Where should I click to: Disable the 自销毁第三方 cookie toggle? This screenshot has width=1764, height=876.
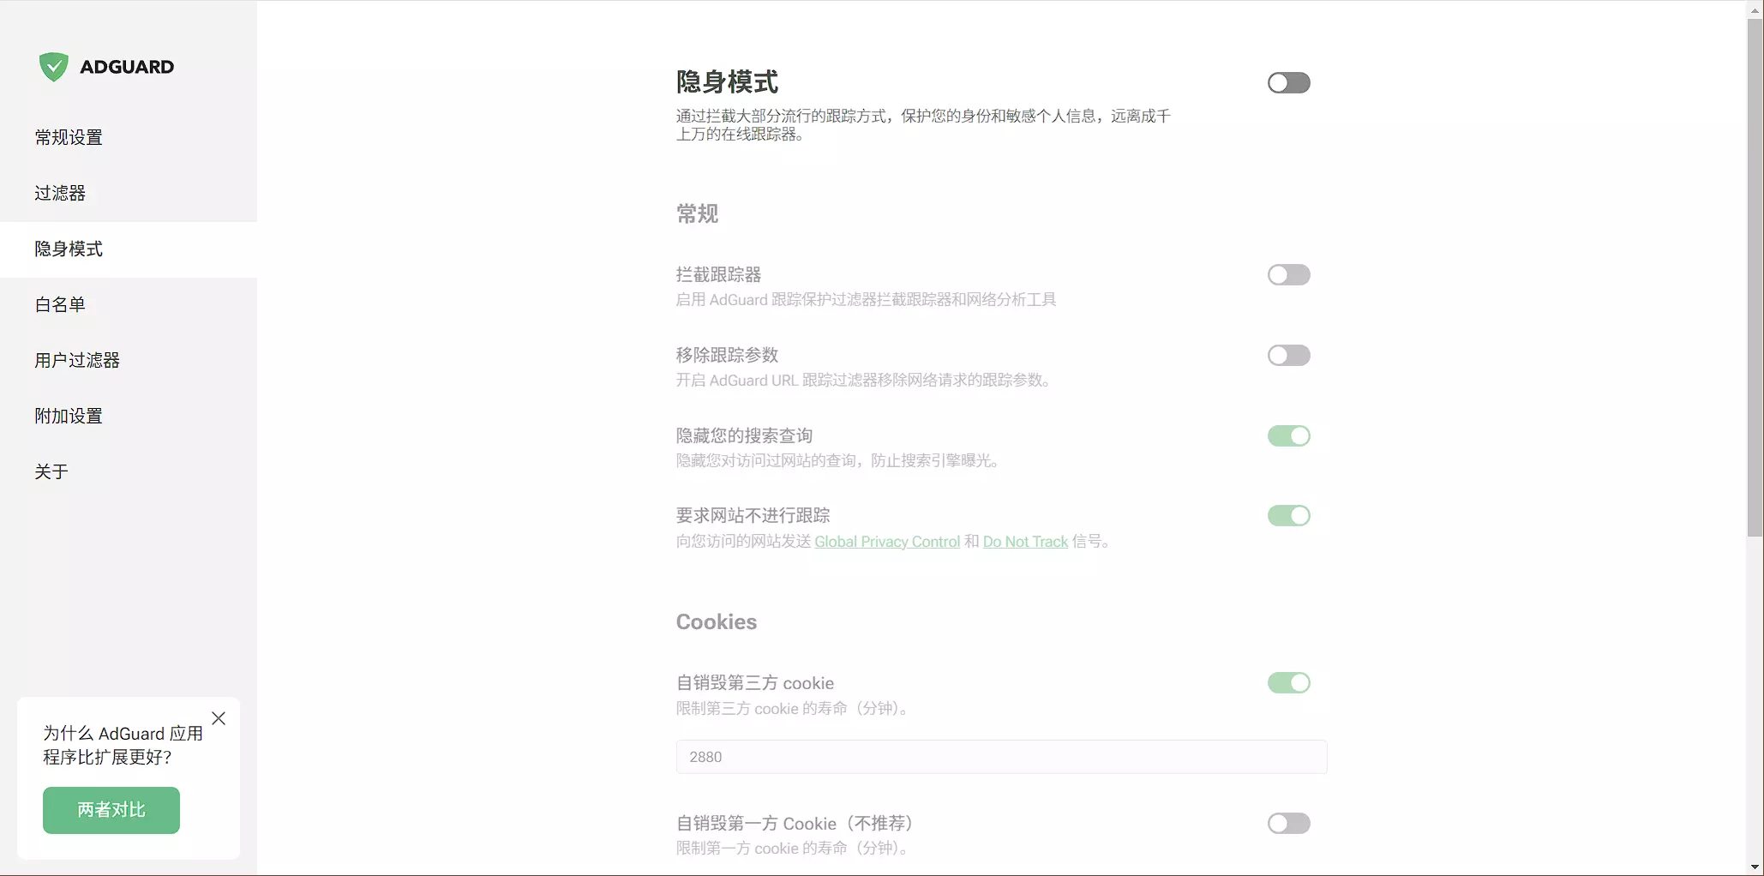coord(1288,683)
